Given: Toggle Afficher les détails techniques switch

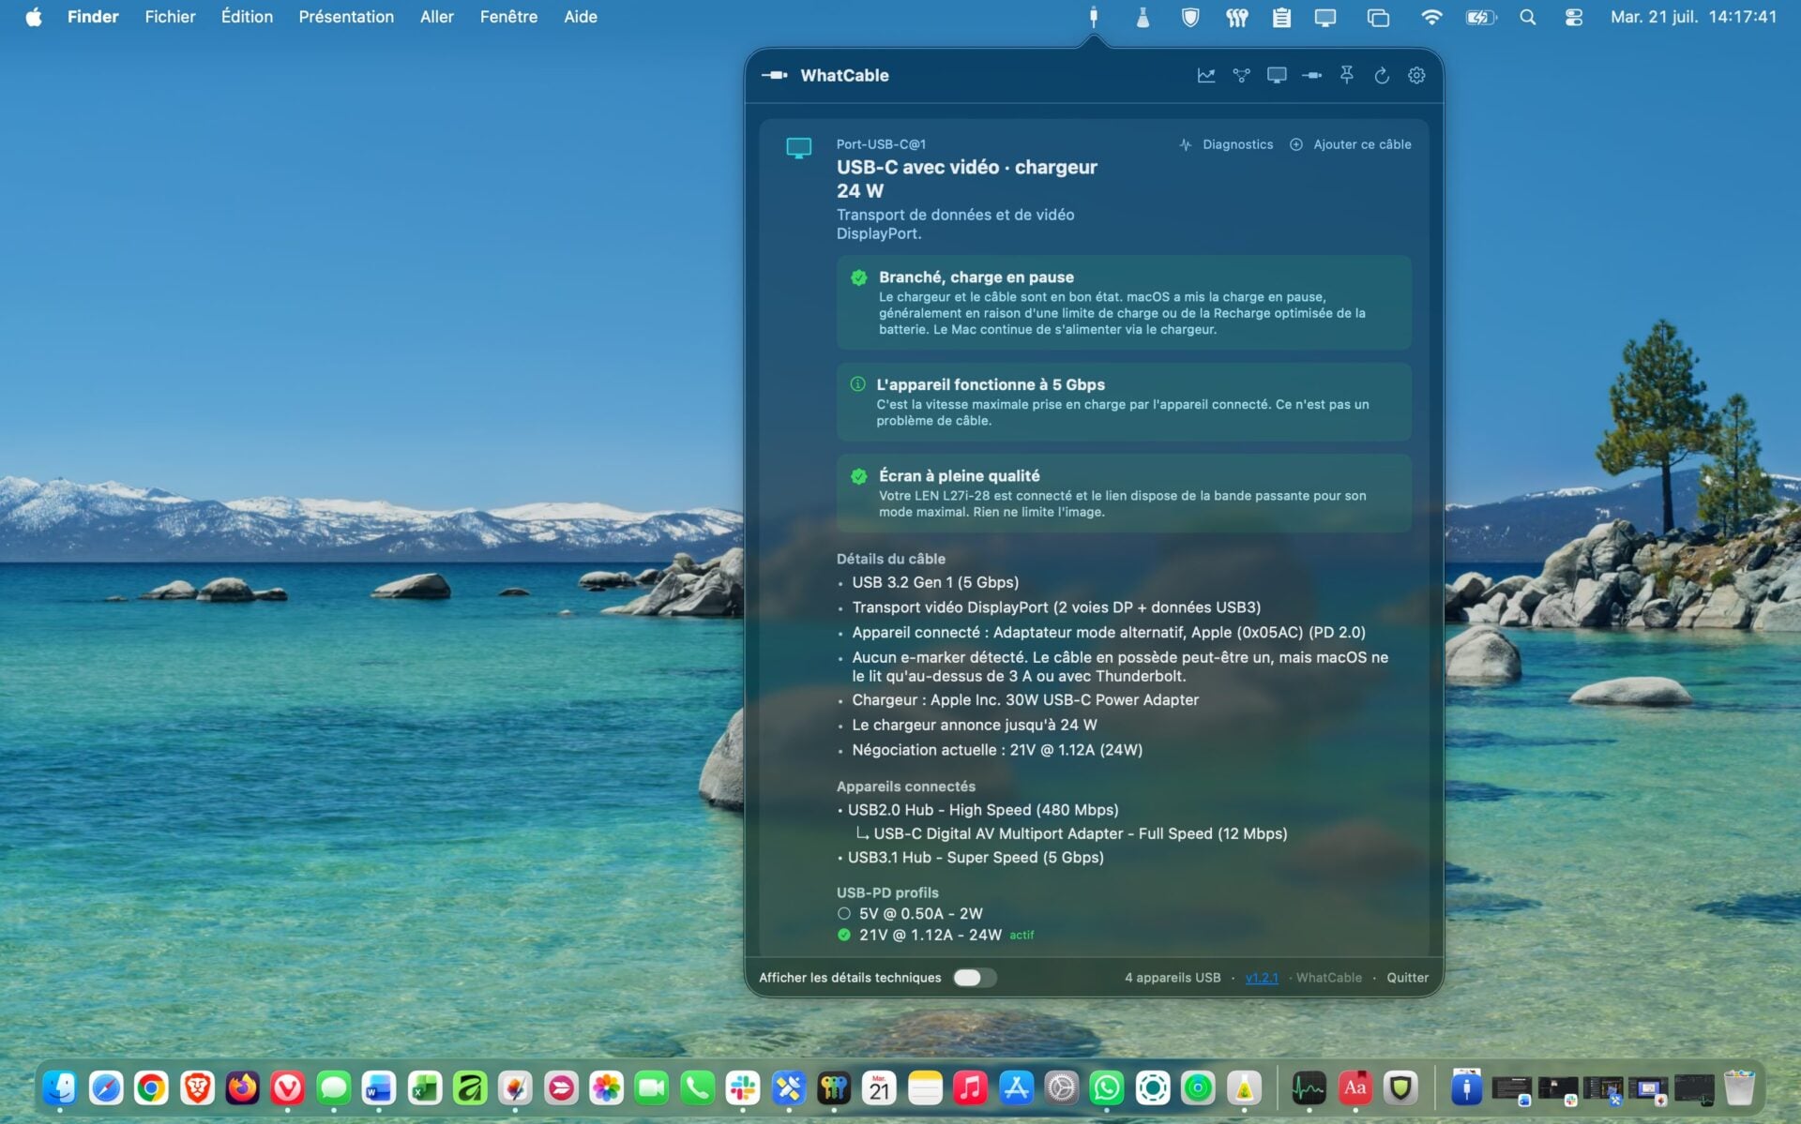Looking at the screenshot, I should pyautogui.click(x=975, y=978).
